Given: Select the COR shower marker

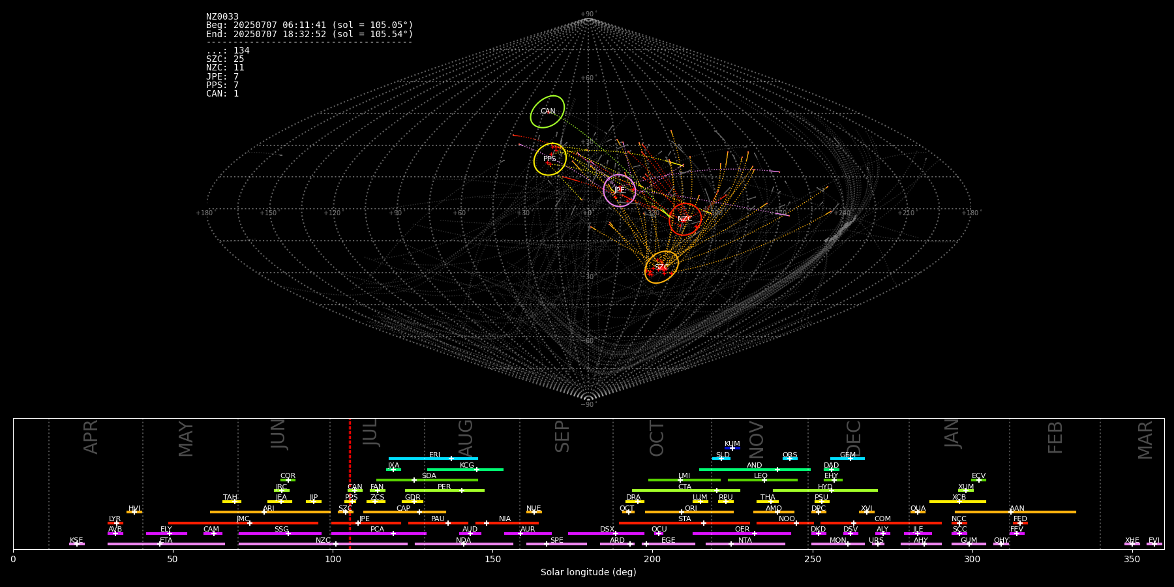Looking at the screenshot, I should pyautogui.click(x=288, y=480).
